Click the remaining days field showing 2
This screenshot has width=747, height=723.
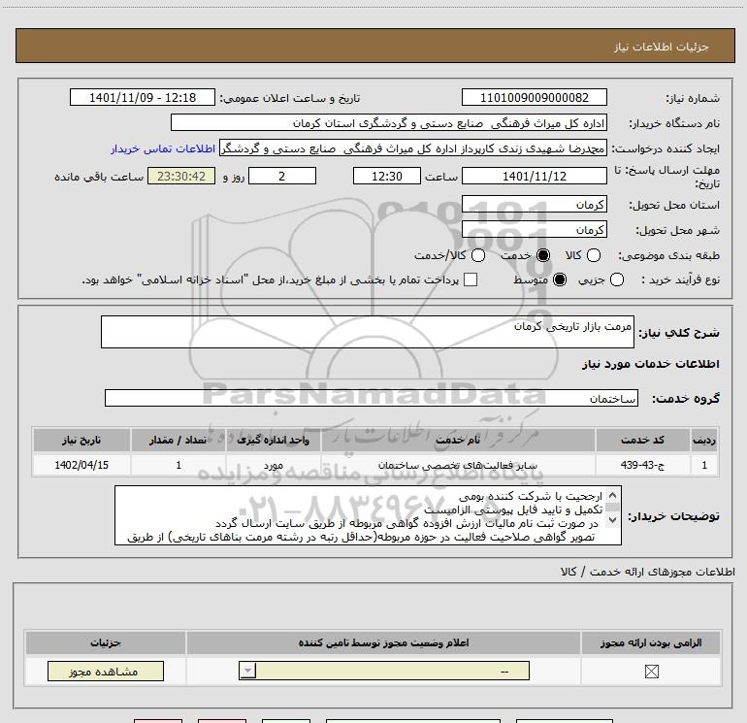click(x=282, y=176)
